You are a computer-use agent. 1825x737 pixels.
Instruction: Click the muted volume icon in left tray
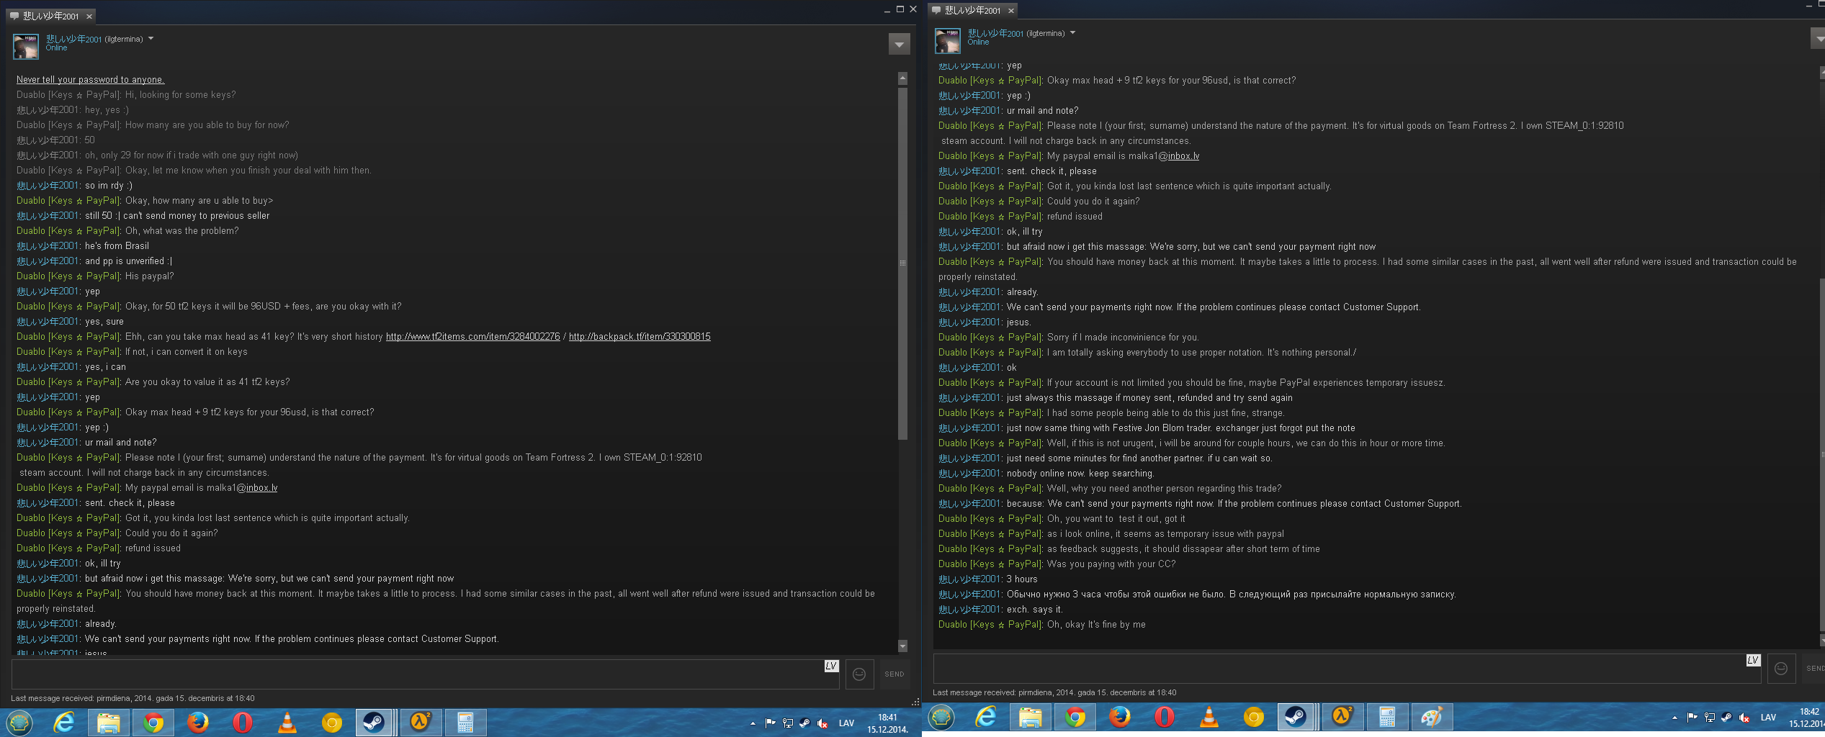[822, 723]
